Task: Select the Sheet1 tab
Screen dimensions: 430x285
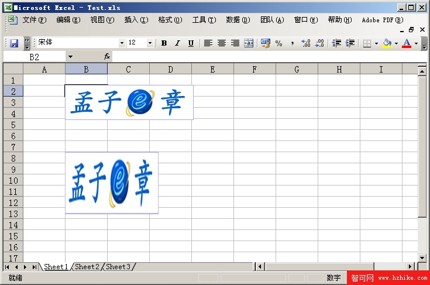Action: point(56,267)
